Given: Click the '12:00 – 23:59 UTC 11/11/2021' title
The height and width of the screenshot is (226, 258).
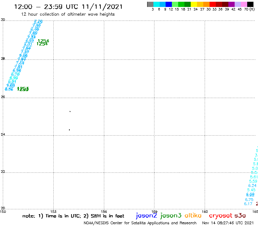Looking at the screenshot, I should (x=68, y=7).
